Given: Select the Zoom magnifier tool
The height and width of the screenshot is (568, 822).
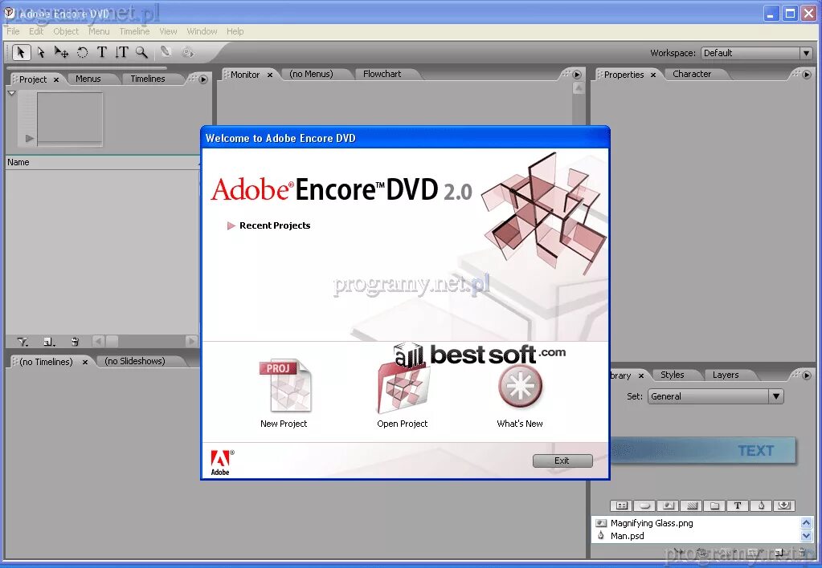Looking at the screenshot, I should [x=141, y=52].
